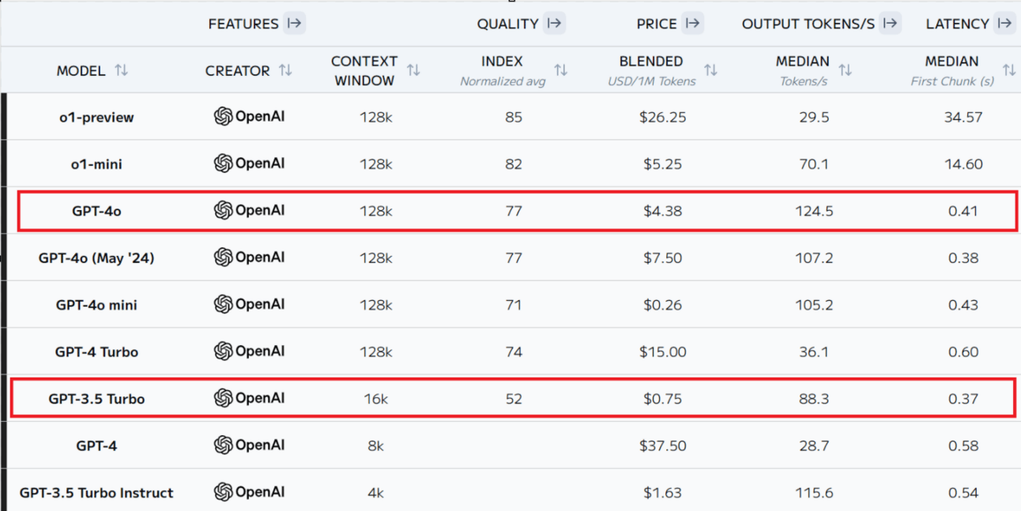
Task: Sort by MEDIAN Tokens/s arrows icon
Action: 845,70
